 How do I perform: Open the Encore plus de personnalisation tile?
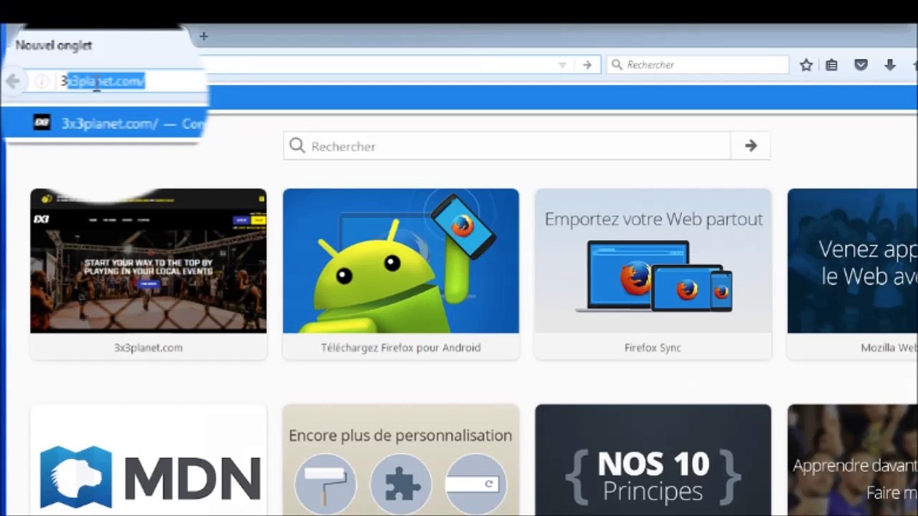click(x=401, y=462)
